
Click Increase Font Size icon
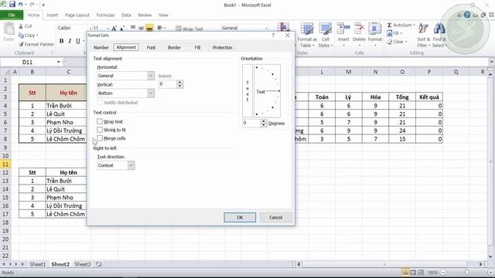[114, 29]
